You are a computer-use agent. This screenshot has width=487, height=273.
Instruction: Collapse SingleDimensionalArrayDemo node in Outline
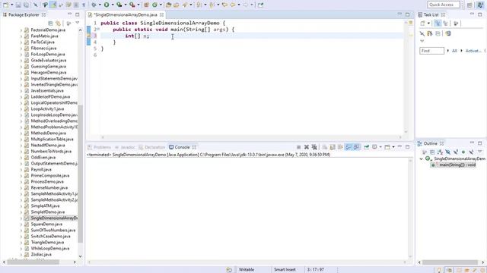tap(421, 158)
